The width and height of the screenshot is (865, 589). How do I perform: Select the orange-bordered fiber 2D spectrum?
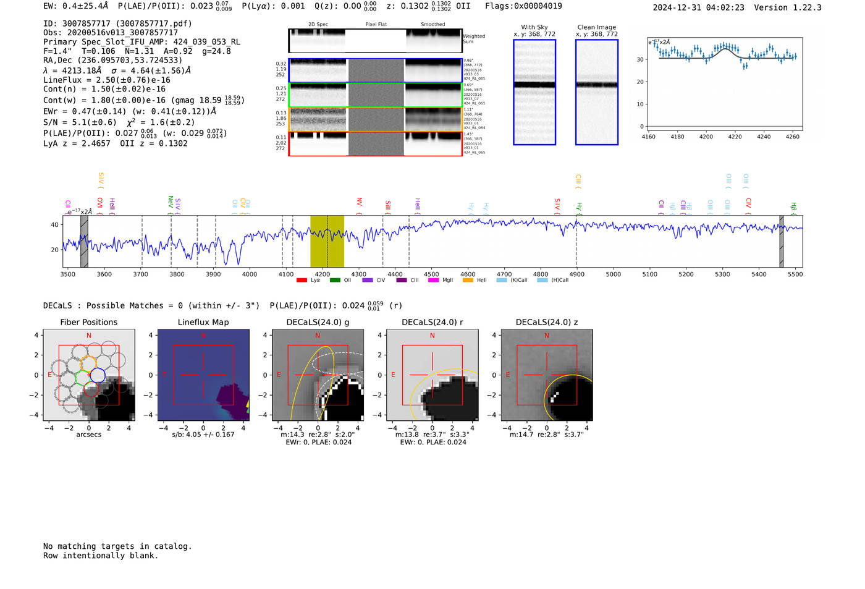tap(375, 119)
